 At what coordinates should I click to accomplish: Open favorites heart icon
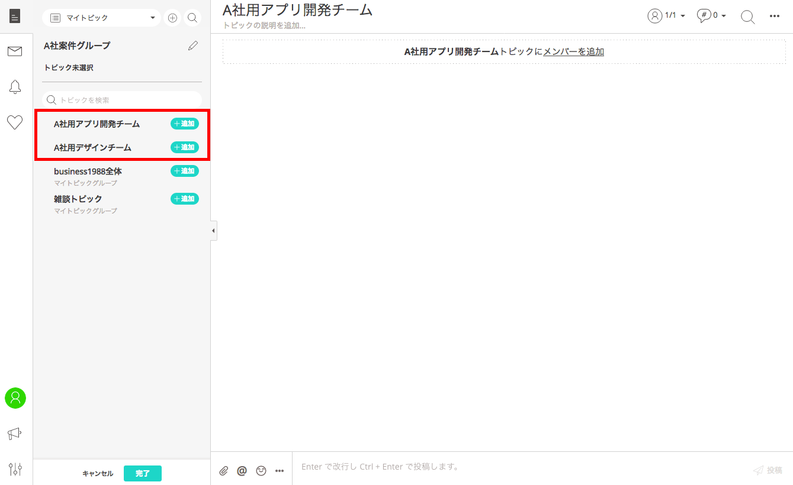15,122
